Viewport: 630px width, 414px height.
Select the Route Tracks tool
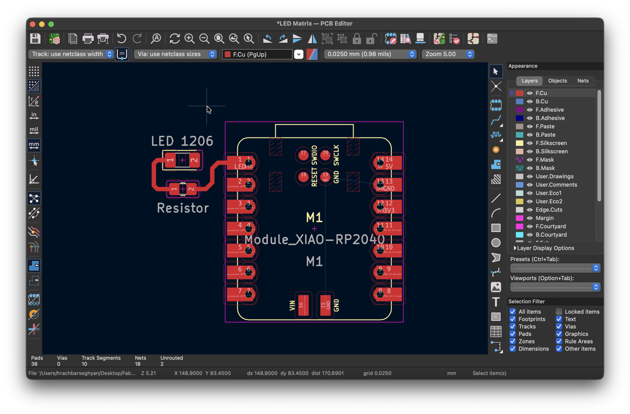tap(496, 120)
